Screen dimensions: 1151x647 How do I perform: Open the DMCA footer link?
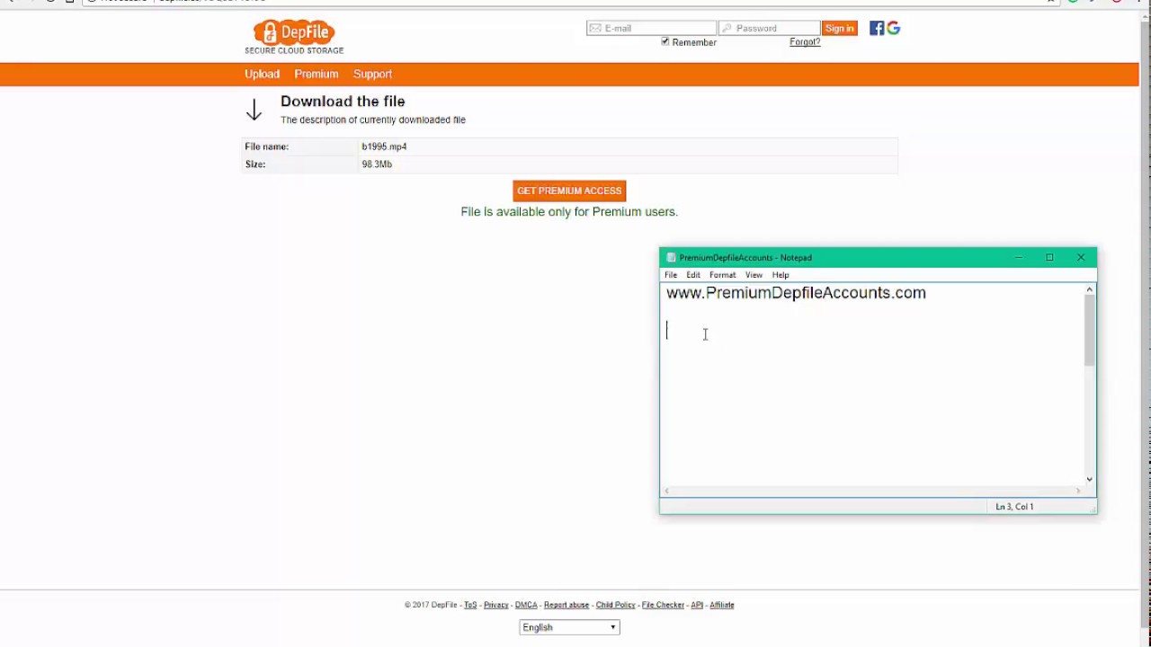(x=526, y=605)
